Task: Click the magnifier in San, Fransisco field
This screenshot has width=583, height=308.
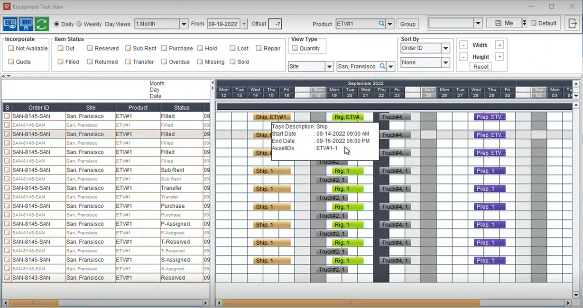Action: pyautogui.click(x=382, y=67)
